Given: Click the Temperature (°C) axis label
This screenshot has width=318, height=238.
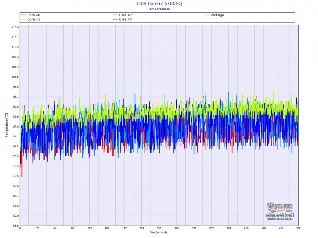Looking at the screenshot, I should coord(7,125).
